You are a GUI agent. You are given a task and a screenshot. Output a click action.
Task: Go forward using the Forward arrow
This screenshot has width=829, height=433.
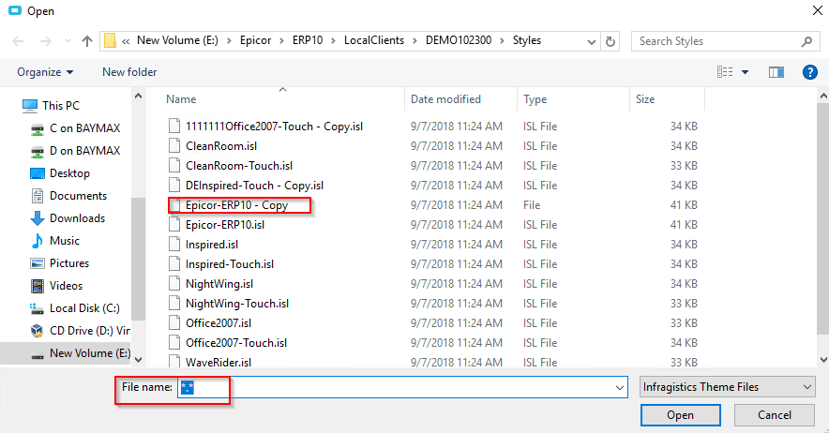pyautogui.click(x=46, y=41)
